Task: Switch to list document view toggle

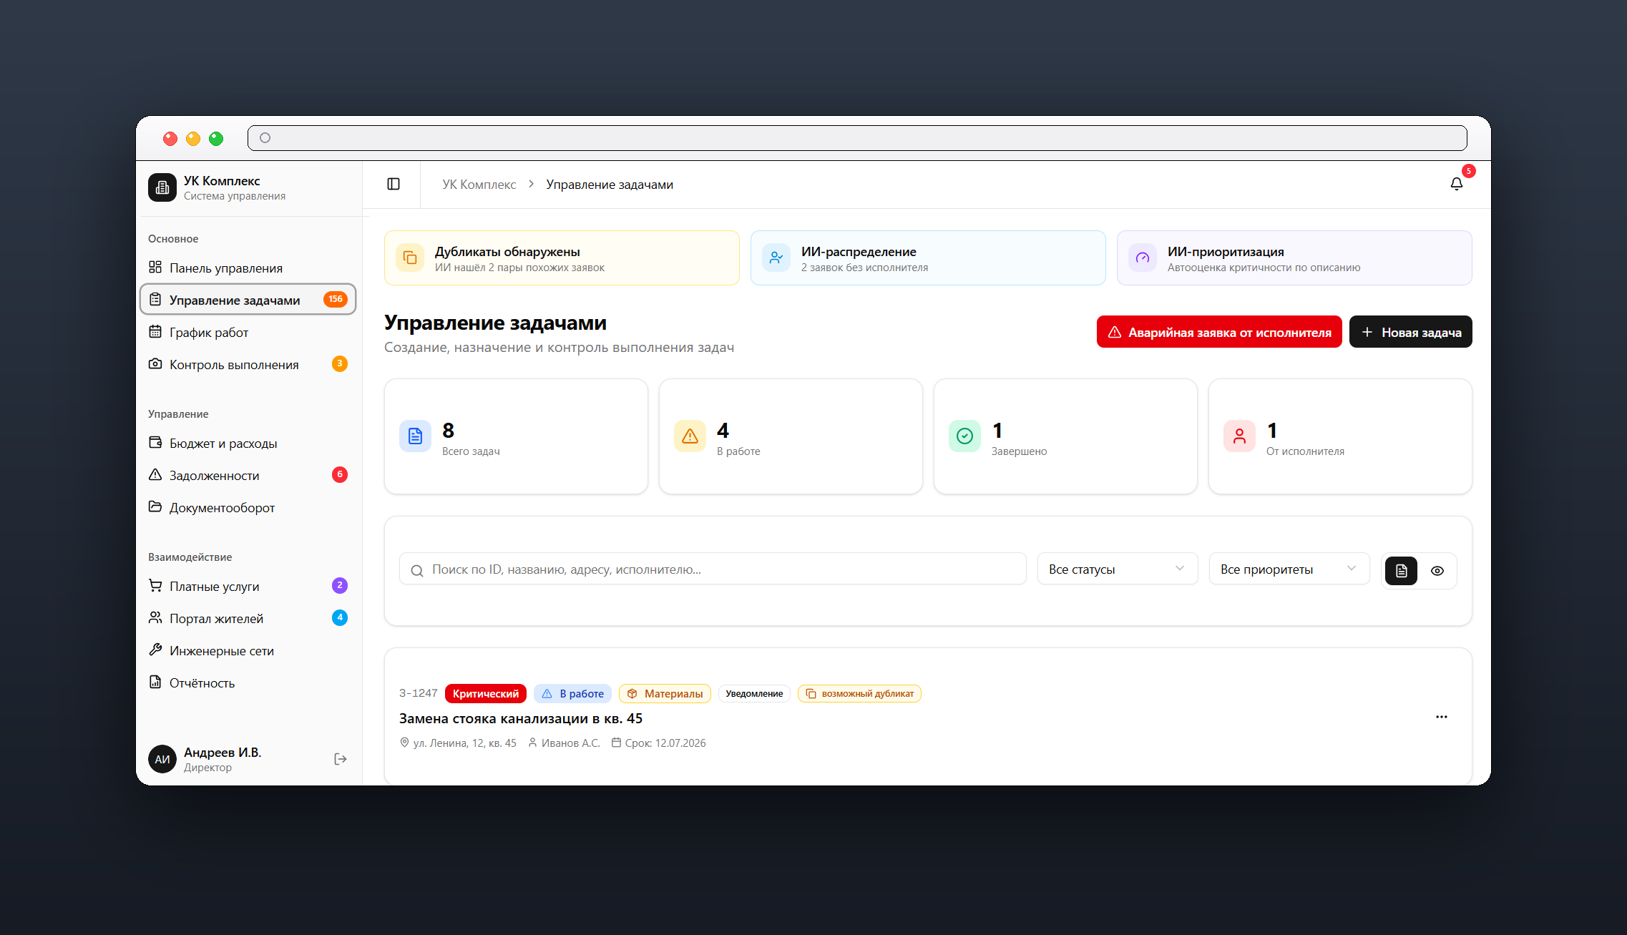Action: point(1401,571)
